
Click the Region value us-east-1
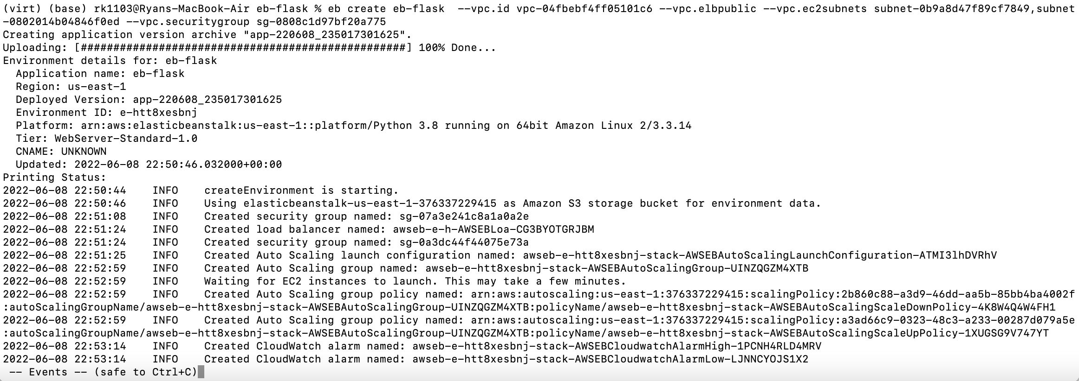[97, 86]
